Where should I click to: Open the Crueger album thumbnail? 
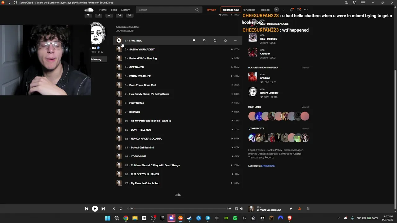253,52
